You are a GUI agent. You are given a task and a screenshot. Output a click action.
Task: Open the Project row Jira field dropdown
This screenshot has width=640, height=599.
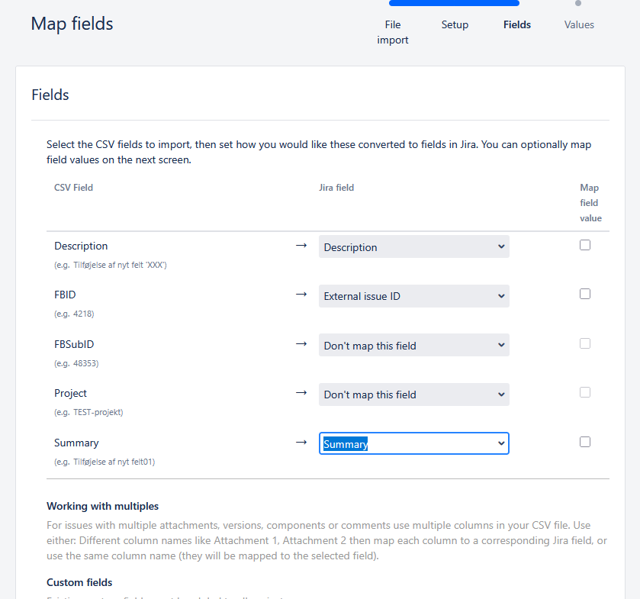coord(414,395)
